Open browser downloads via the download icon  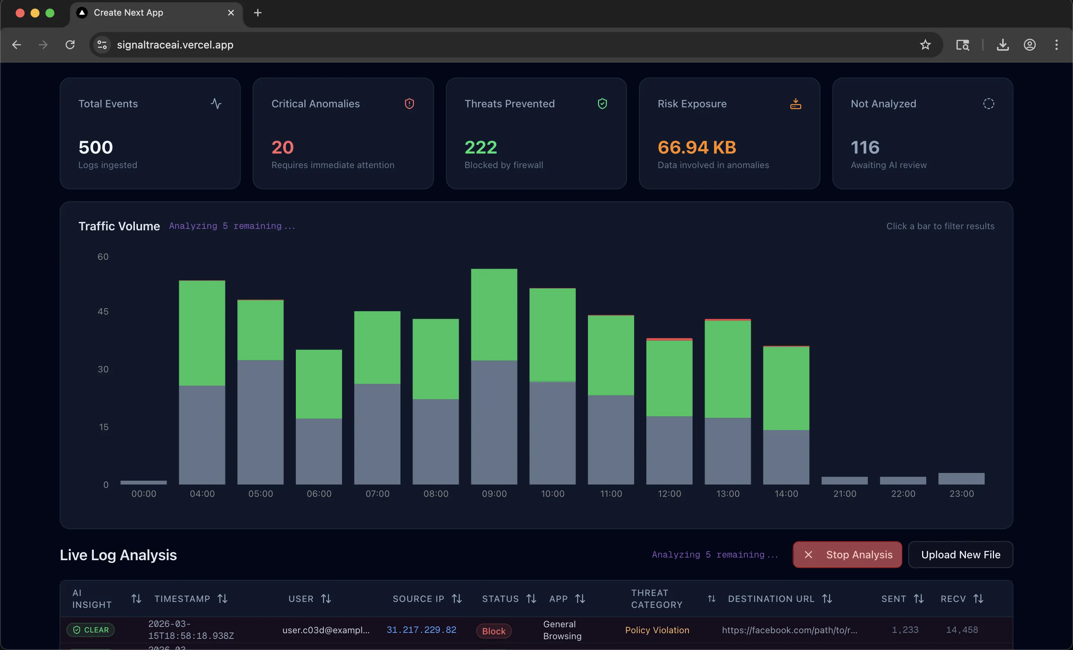click(1003, 44)
